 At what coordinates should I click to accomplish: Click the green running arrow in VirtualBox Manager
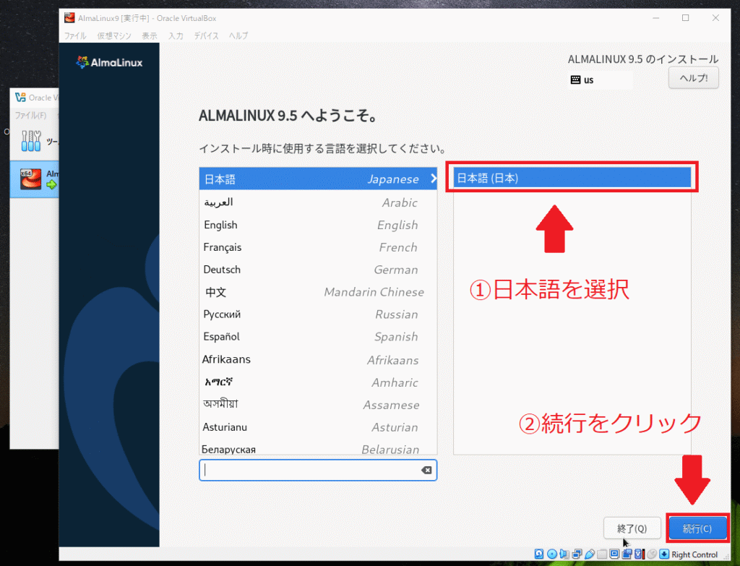[x=51, y=184]
